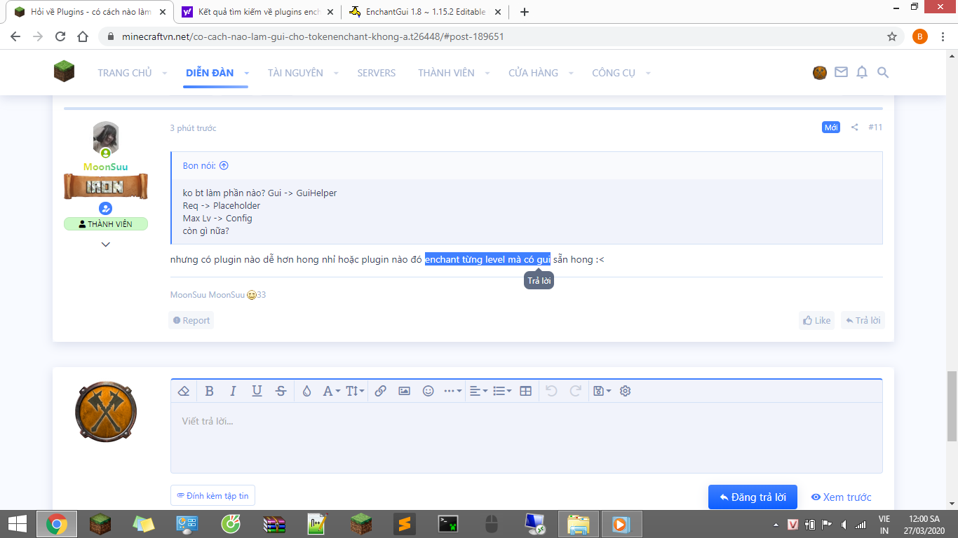Open File Explorer from the taskbar
The image size is (958, 538).
pyautogui.click(x=579, y=524)
